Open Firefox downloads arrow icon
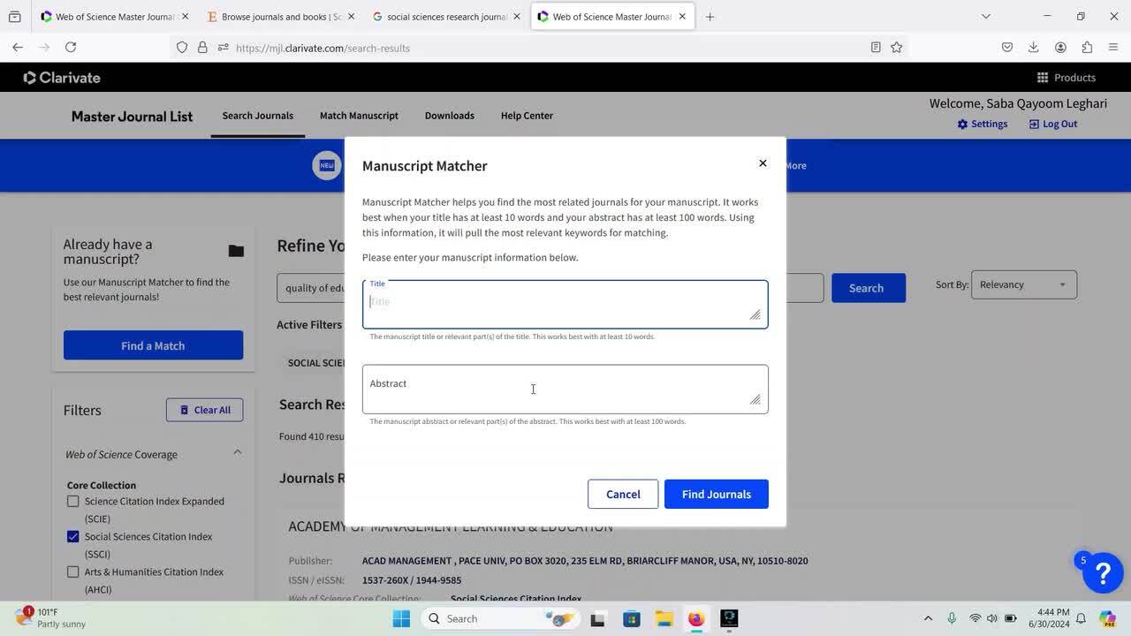The image size is (1131, 636). (1033, 48)
